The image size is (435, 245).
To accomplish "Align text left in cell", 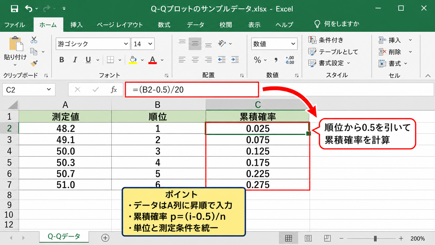I will (x=182, y=60).
